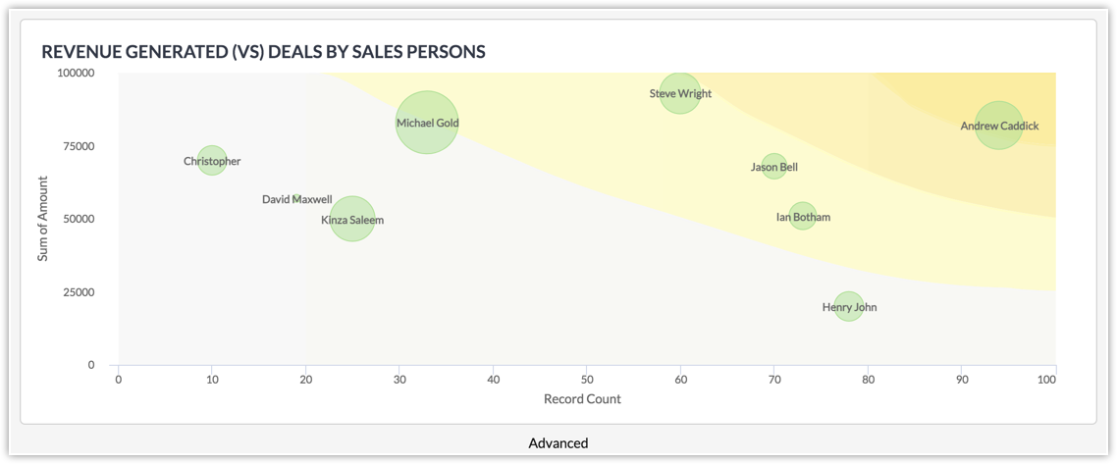Click the Jason Bell bubble

coord(773,167)
